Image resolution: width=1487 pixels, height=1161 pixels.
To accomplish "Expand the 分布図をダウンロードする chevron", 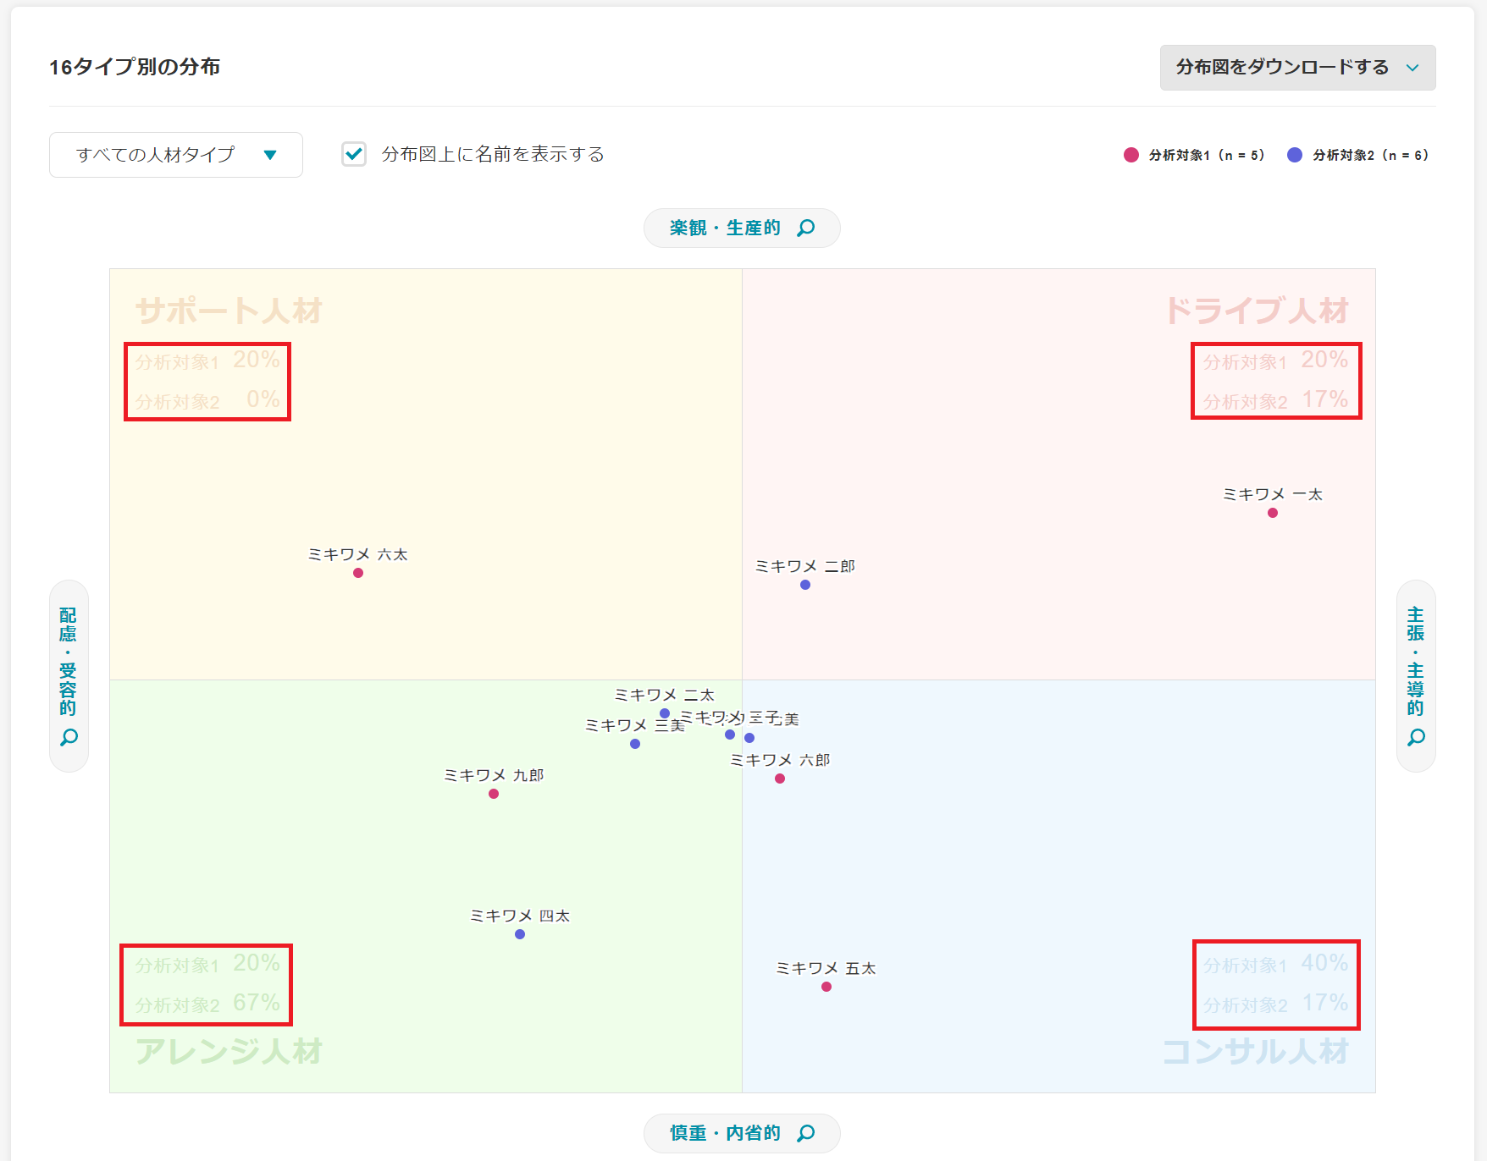I will (x=1412, y=68).
